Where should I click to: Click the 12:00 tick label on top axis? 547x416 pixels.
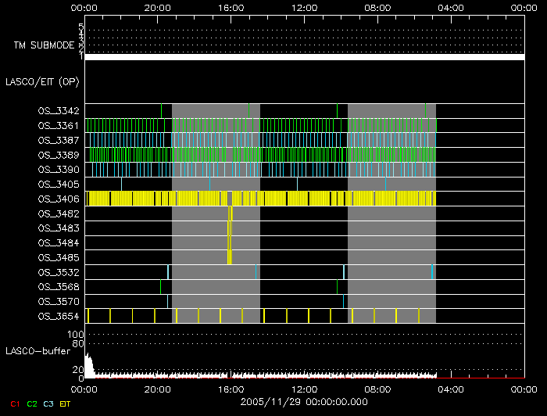pyautogui.click(x=303, y=7)
